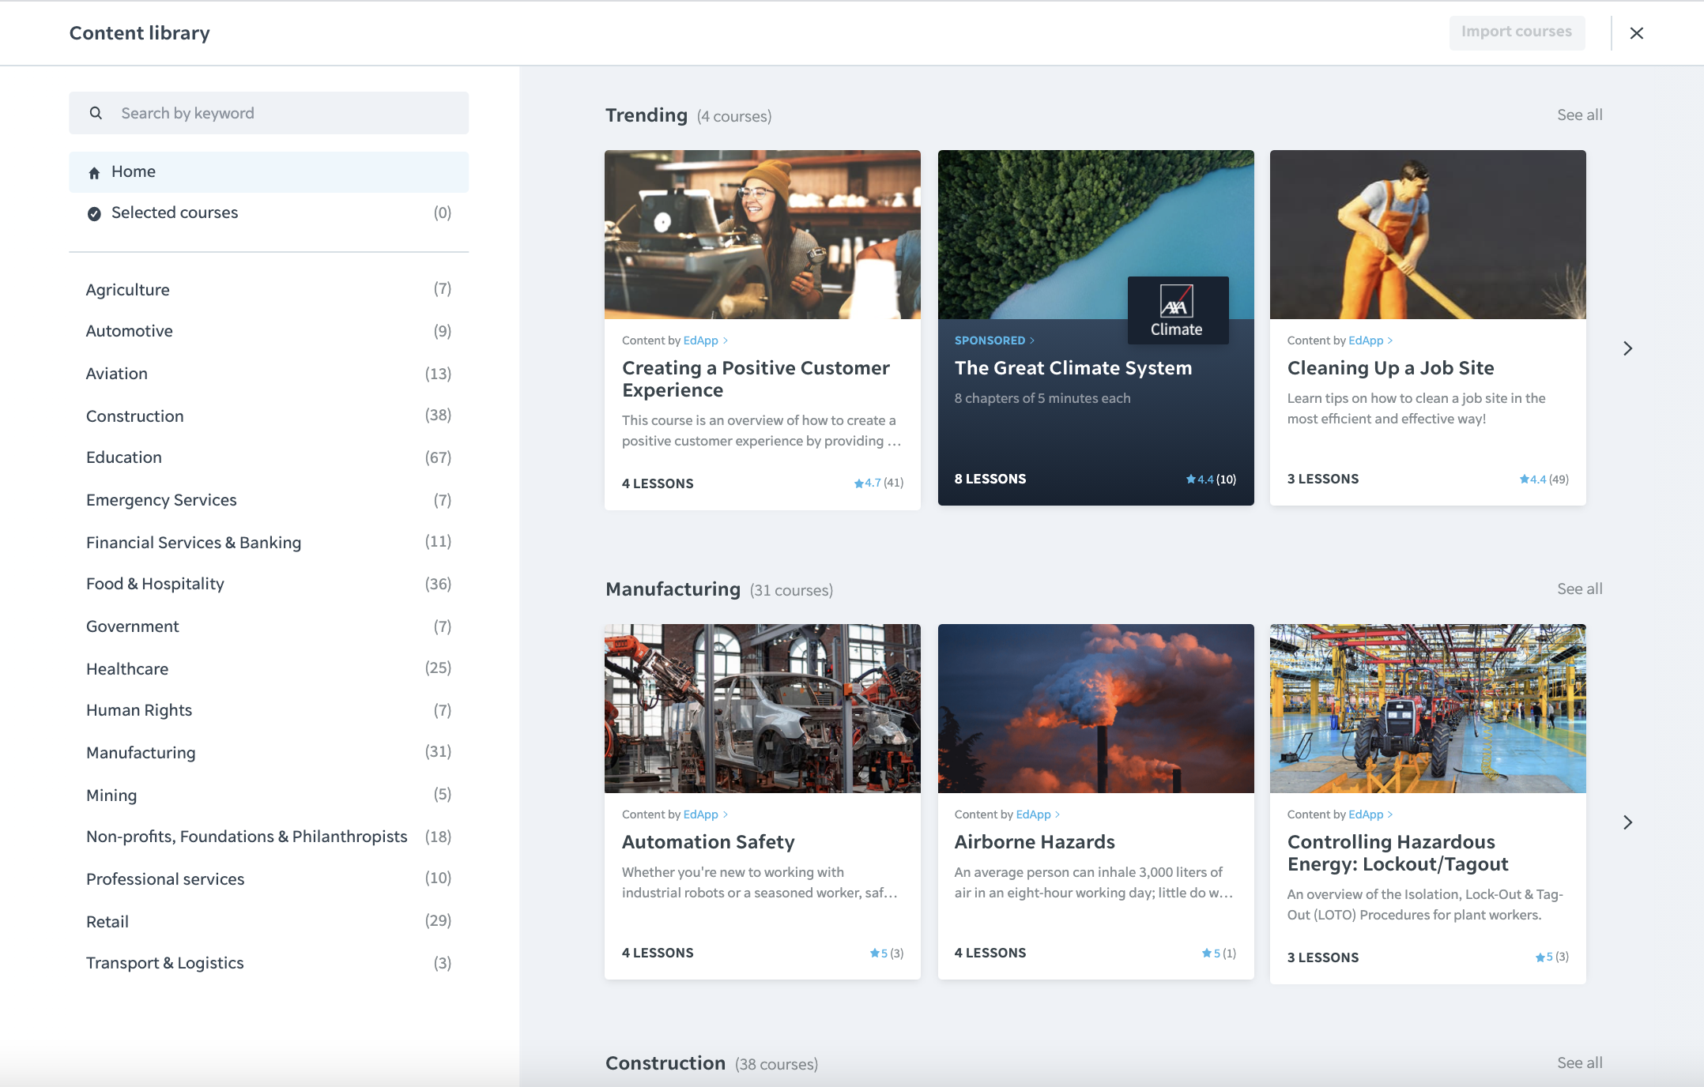Click the AXA Climate sponsor logo

point(1178,310)
